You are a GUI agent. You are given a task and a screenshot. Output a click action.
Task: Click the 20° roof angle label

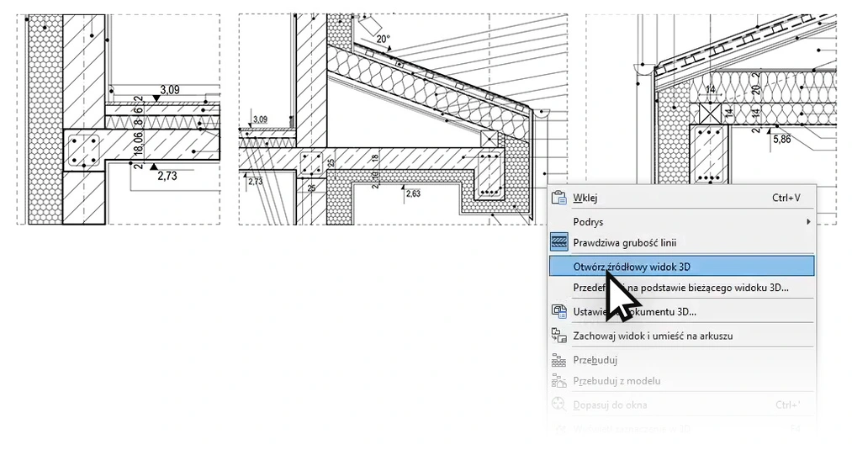(383, 40)
